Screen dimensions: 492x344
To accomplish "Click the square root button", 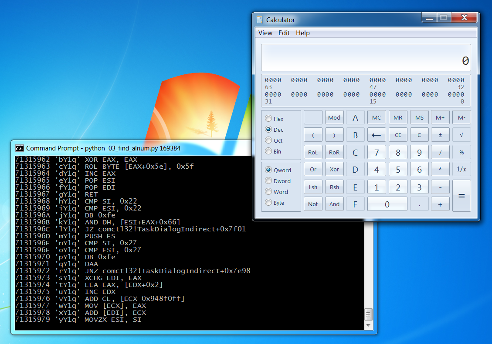I will click(461, 135).
